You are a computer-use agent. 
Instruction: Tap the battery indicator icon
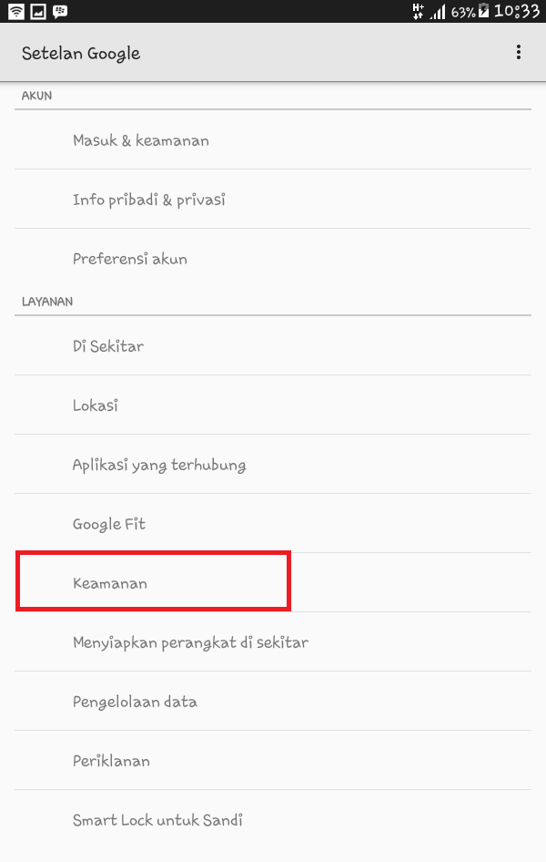click(x=483, y=12)
